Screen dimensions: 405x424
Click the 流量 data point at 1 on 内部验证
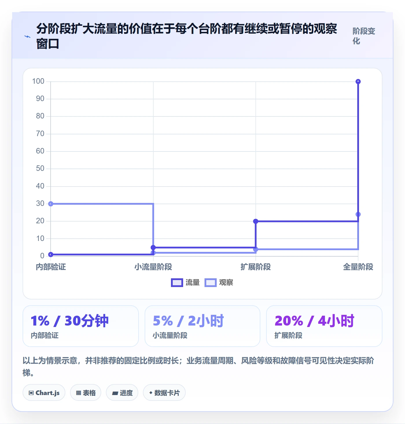(x=51, y=255)
